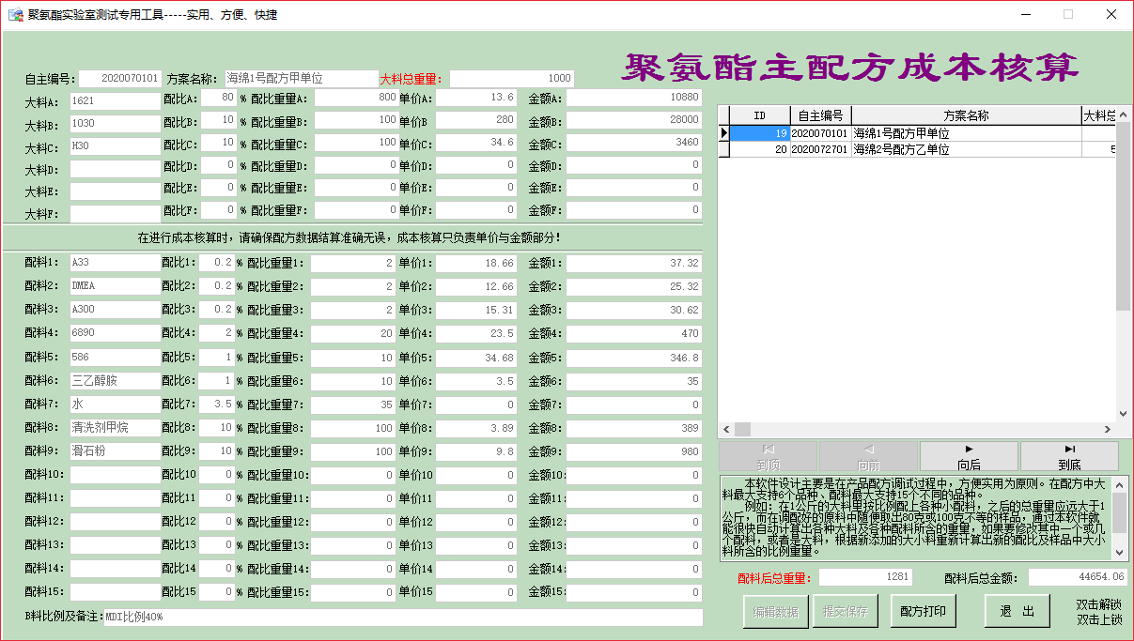Click the 到顶 first record button
The width and height of the screenshot is (1134, 641).
pos(768,456)
